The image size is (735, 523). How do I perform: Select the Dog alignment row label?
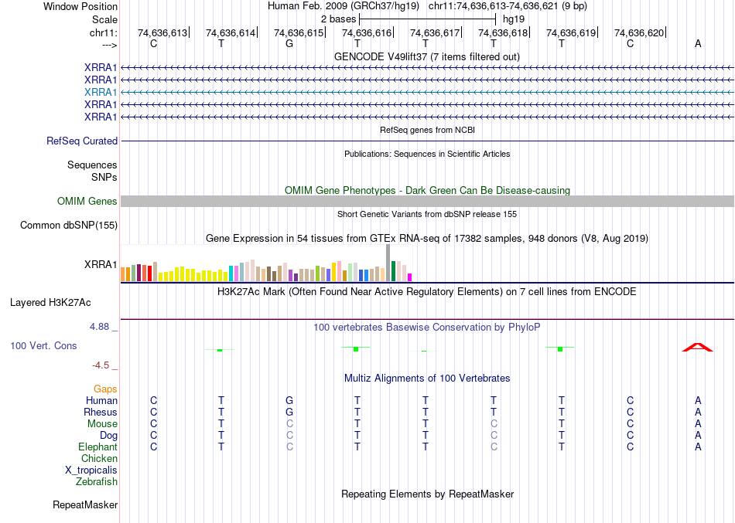click(108, 436)
